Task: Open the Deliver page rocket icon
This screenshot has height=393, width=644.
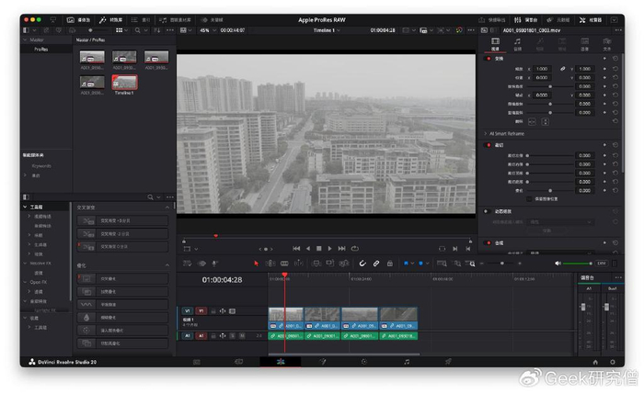Action: point(448,362)
